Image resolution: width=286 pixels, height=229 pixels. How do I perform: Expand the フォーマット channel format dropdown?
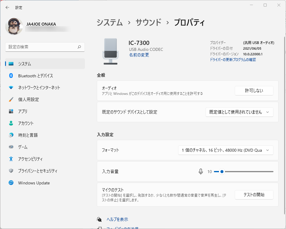click(x=226, y=150)
